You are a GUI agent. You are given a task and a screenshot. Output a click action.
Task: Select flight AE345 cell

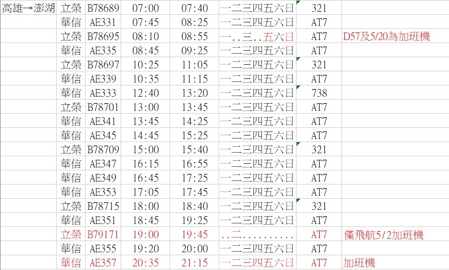point(103,136)
